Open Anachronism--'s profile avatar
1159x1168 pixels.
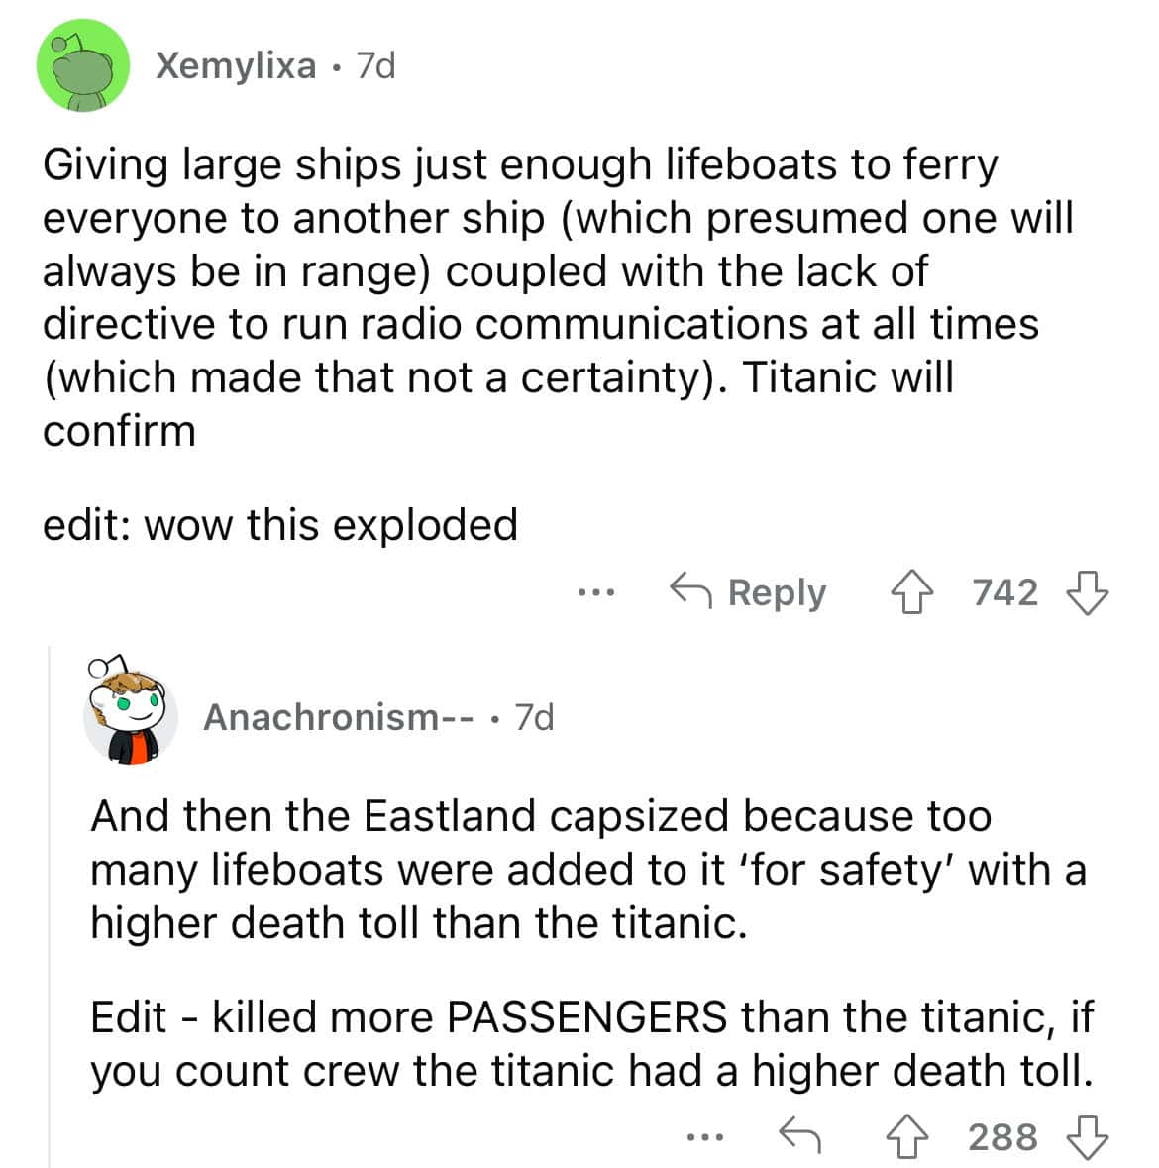click(130, 718)
